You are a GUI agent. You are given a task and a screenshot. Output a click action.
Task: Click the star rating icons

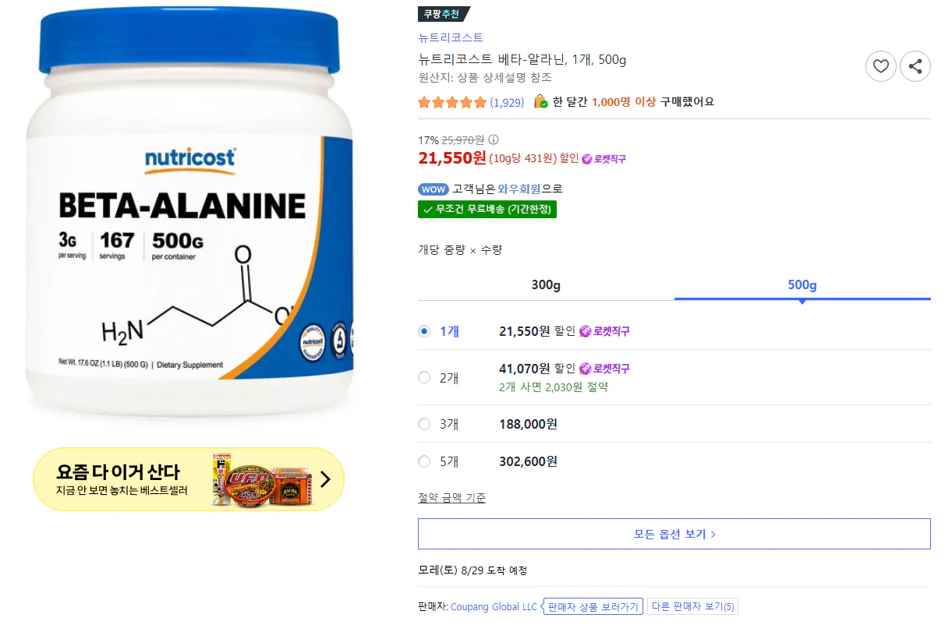pyautogui.click(x=452, y=102)
